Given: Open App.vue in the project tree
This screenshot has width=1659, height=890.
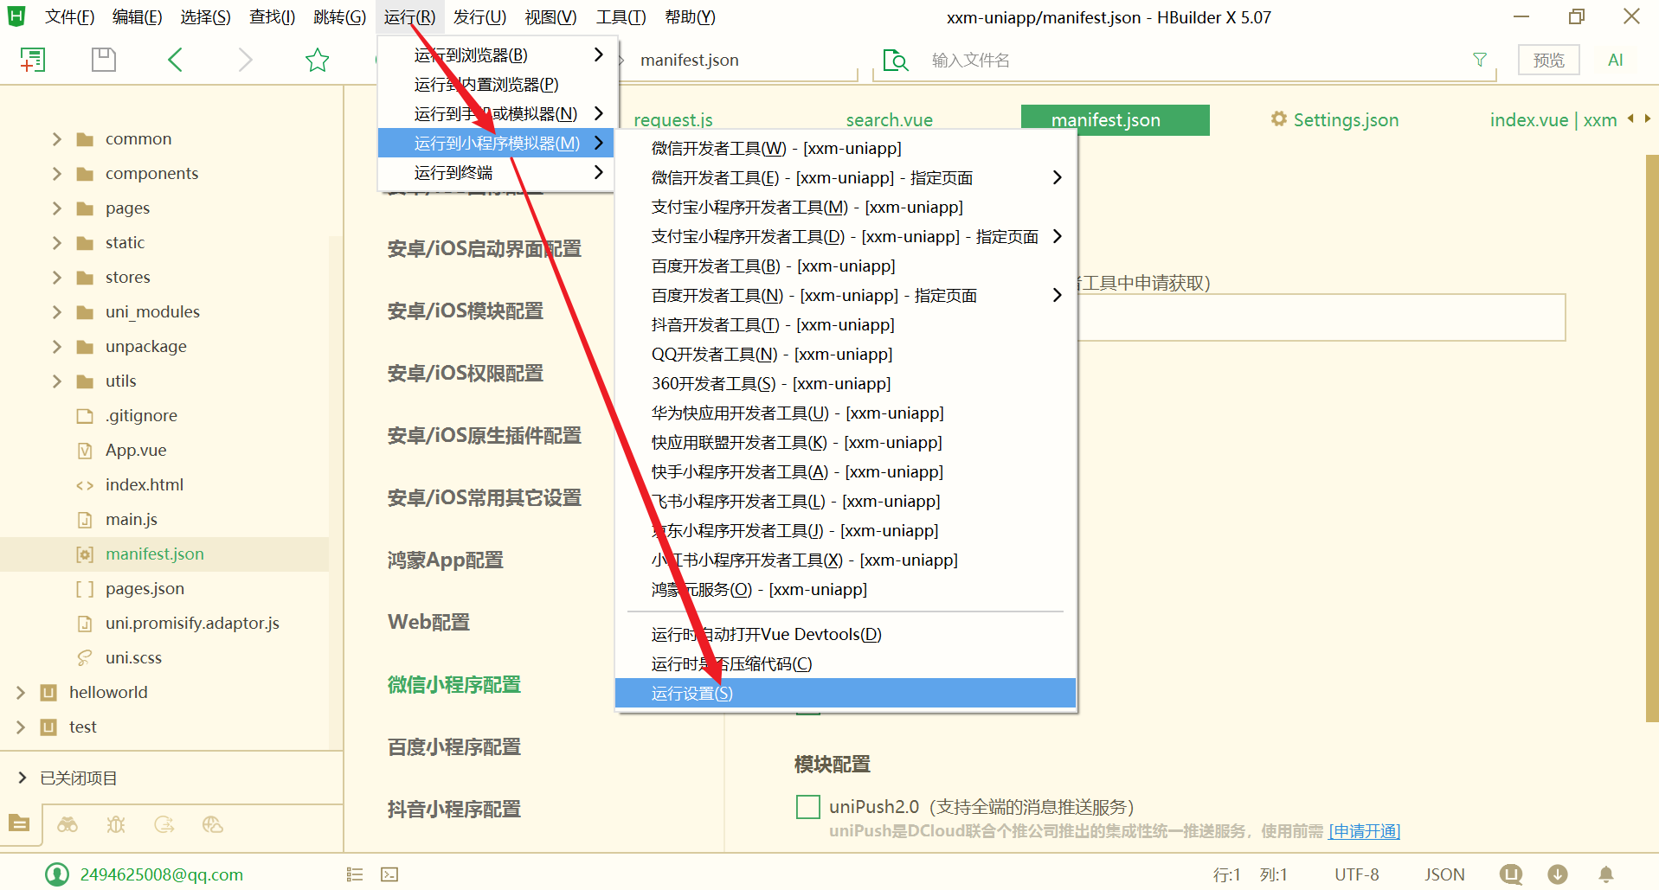Looking at the screenshot, I should pyautogui.click(x=136, y=451).
